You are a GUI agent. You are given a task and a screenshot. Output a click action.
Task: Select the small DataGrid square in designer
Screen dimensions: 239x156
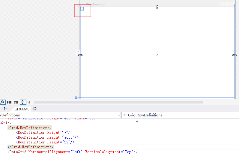[x=82, y=9]
